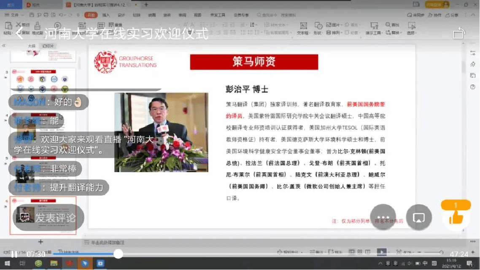
Task: Open File Explorer from the taskbar
Action: coord(54,263)
